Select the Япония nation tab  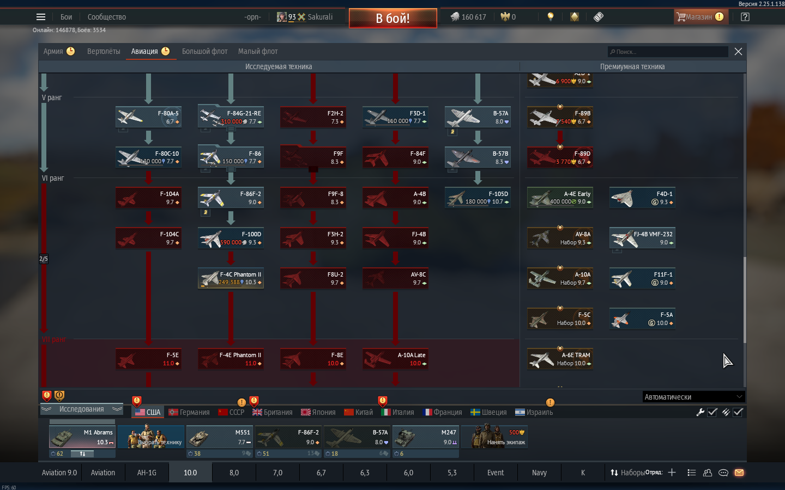[318, 412]
